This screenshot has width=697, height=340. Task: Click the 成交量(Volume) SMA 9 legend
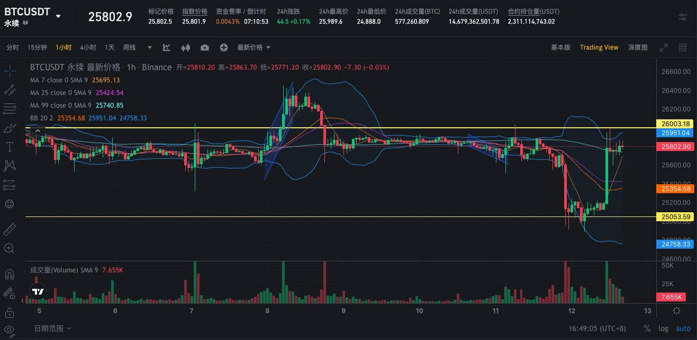coord(76,270)
